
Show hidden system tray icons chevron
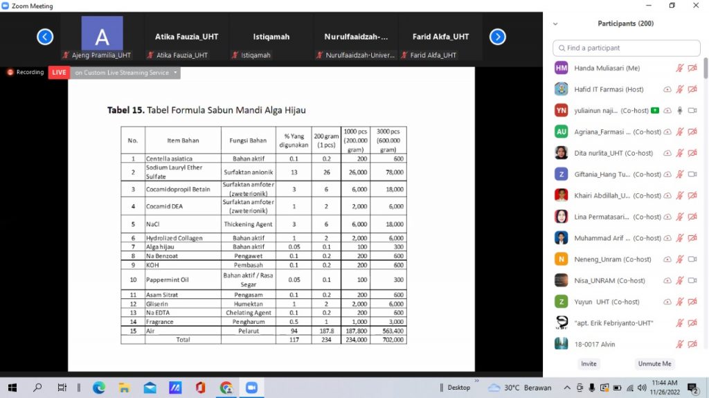click(567, 388)
